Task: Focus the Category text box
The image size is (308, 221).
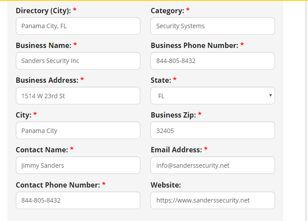Action: pos(213,26)
